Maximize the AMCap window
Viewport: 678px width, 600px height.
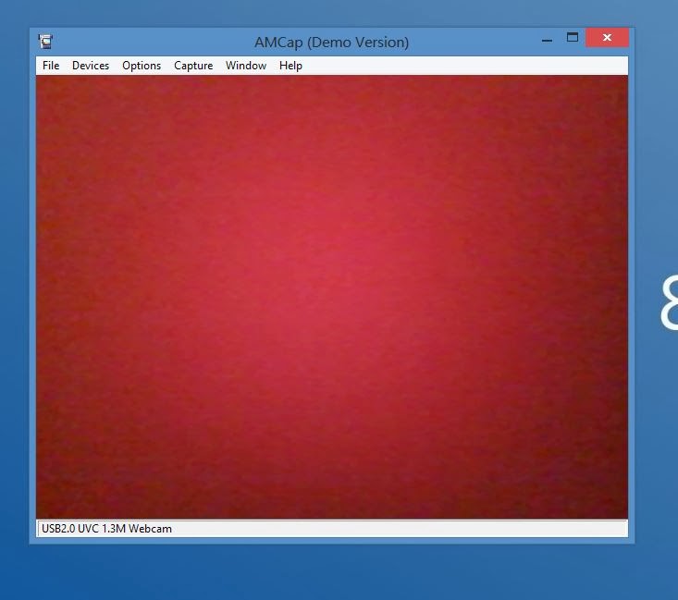tap(573, 38)
